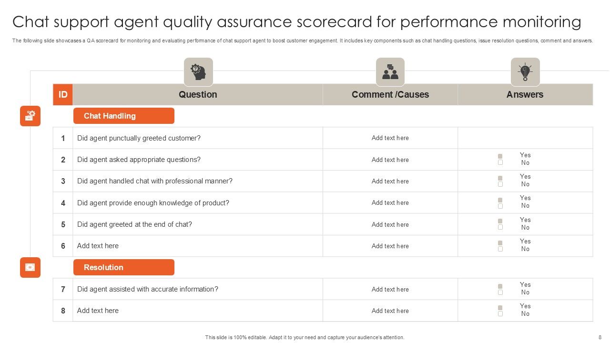
Task: Tick the No checkbox in row 8
Action: (x=500, y=314)
